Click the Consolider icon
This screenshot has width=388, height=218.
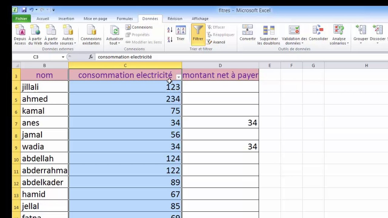click(x=318, y=33)
